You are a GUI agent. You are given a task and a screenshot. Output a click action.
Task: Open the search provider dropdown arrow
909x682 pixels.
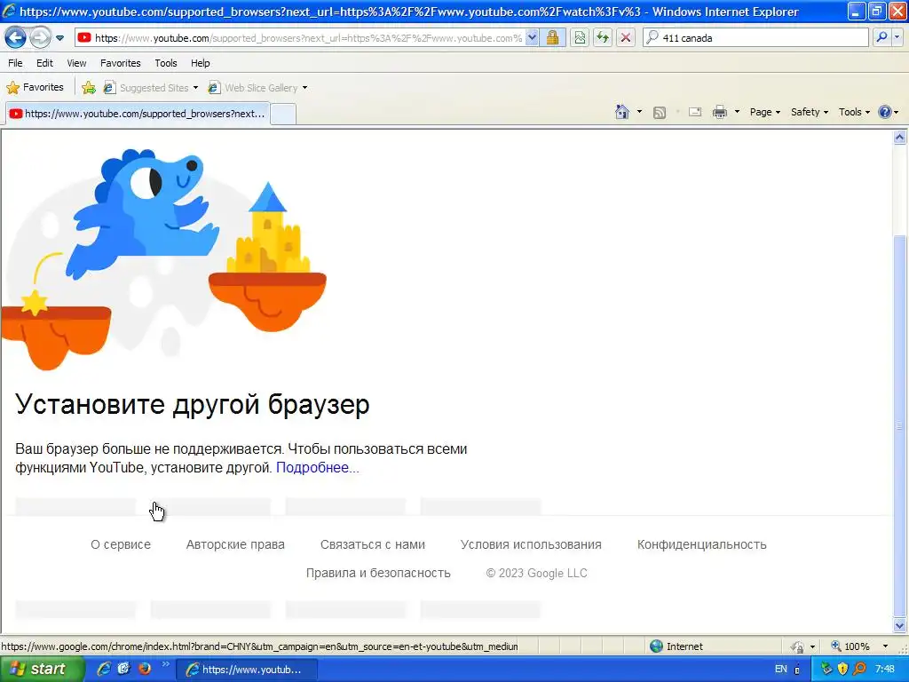click(x=897, y=38)
